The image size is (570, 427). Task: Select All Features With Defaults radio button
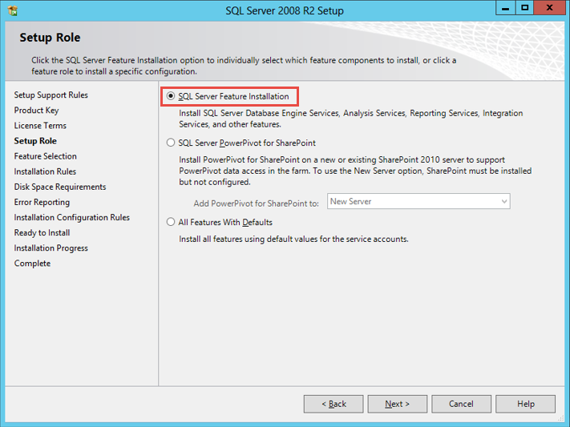click(170, 222)
